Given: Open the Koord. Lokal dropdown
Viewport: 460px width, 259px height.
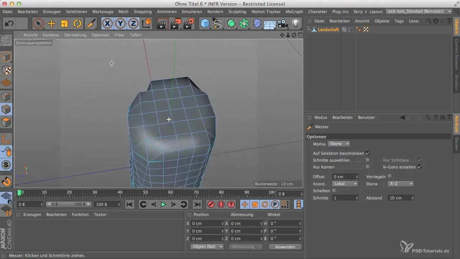Looking at the screenshot, I should point(346,183).
